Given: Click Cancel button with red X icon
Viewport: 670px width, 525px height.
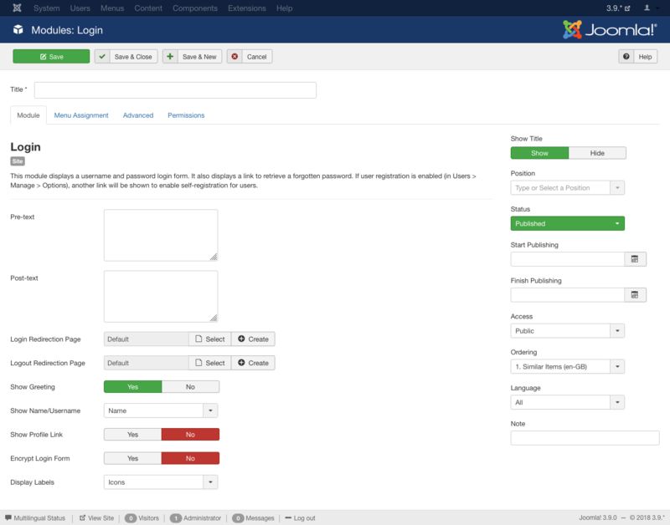Looking at the screenshot, I should click(250, 57).
